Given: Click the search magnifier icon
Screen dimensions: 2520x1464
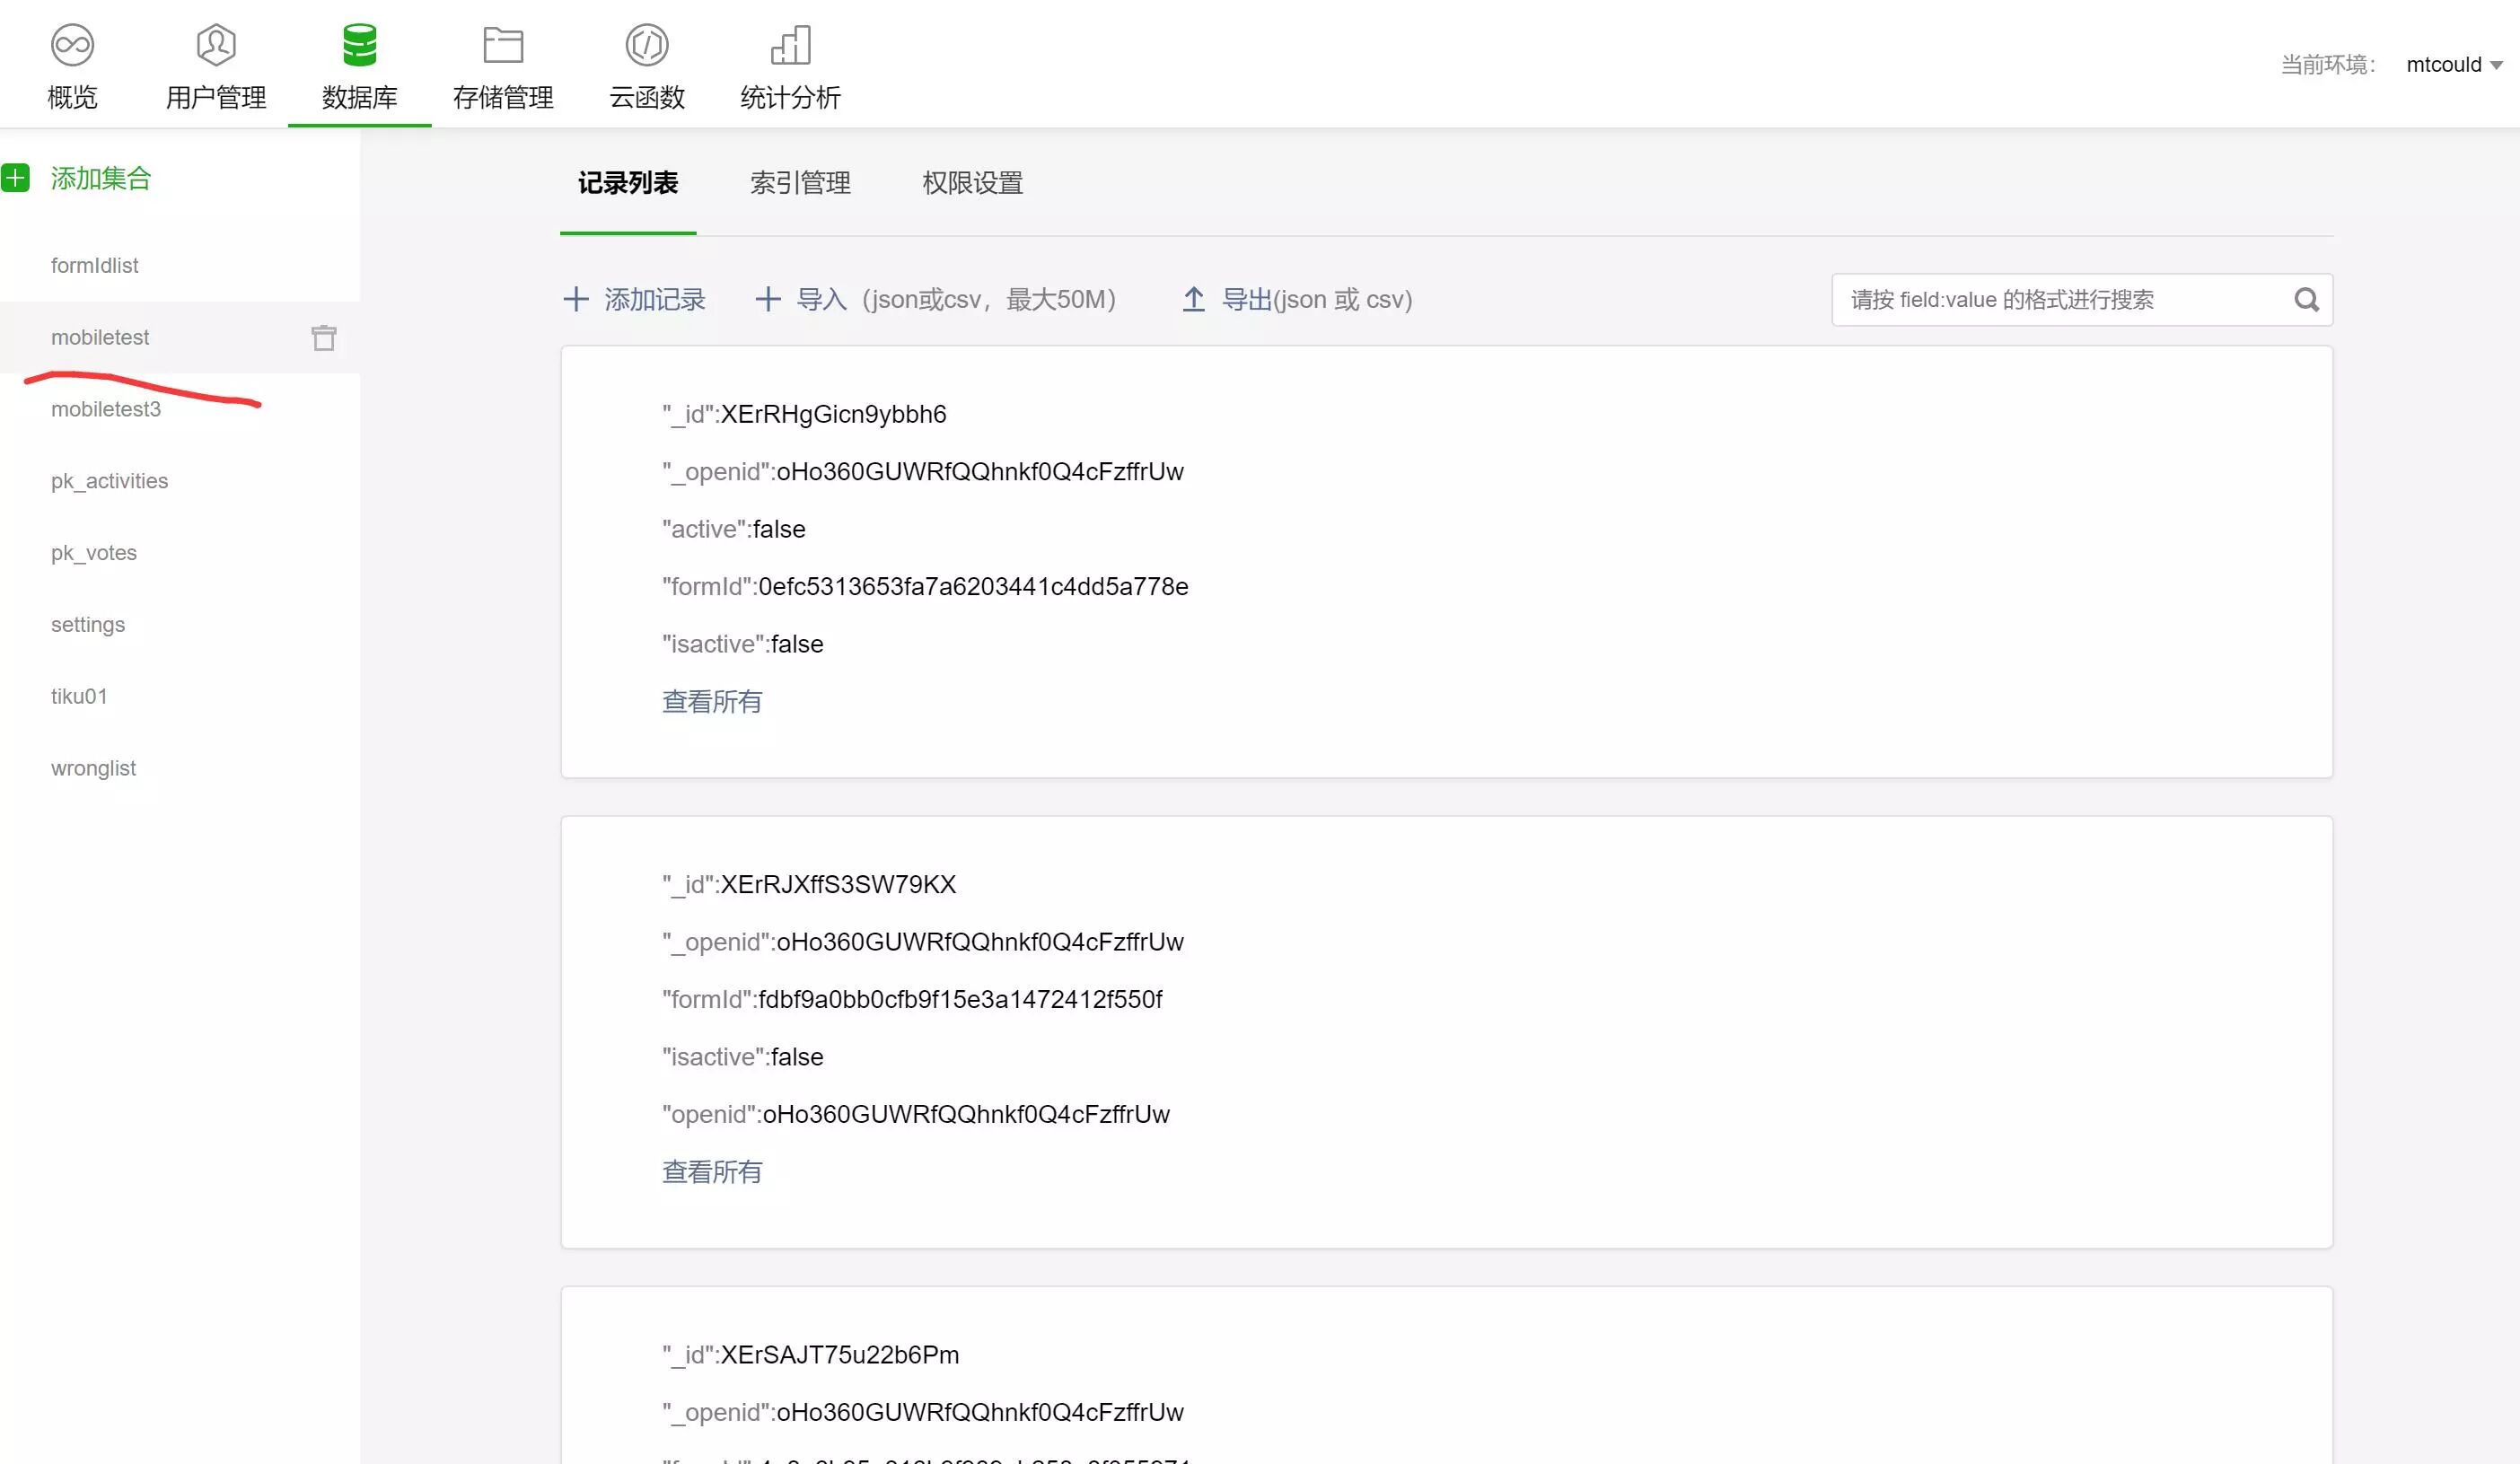Looking at the screenshot, I should pyautogui.click(x=2306, y=299).
